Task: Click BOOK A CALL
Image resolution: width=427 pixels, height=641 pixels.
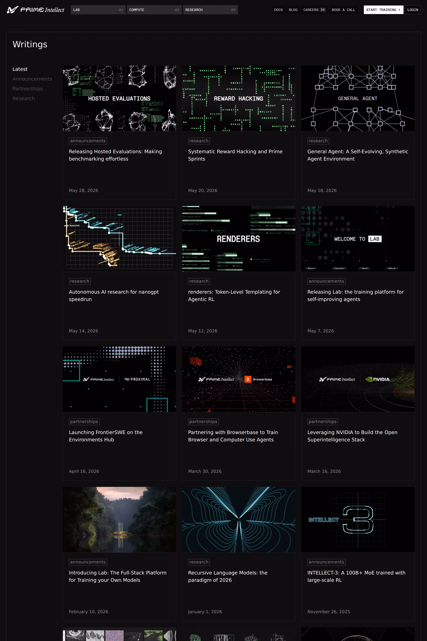Action: click(343, 10)
